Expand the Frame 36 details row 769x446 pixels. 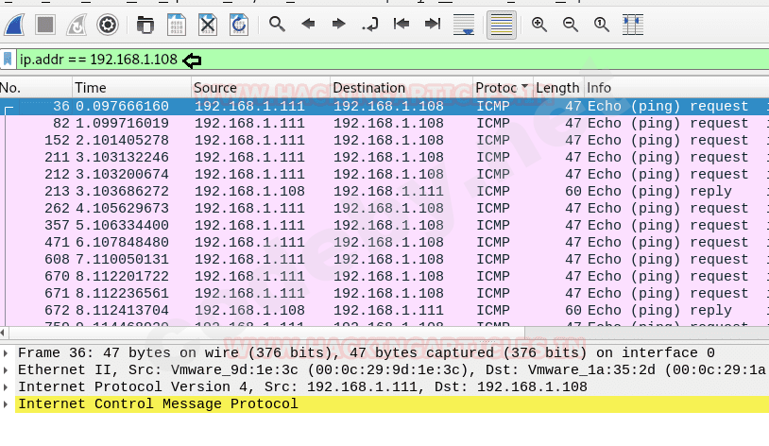pos(9,353)
